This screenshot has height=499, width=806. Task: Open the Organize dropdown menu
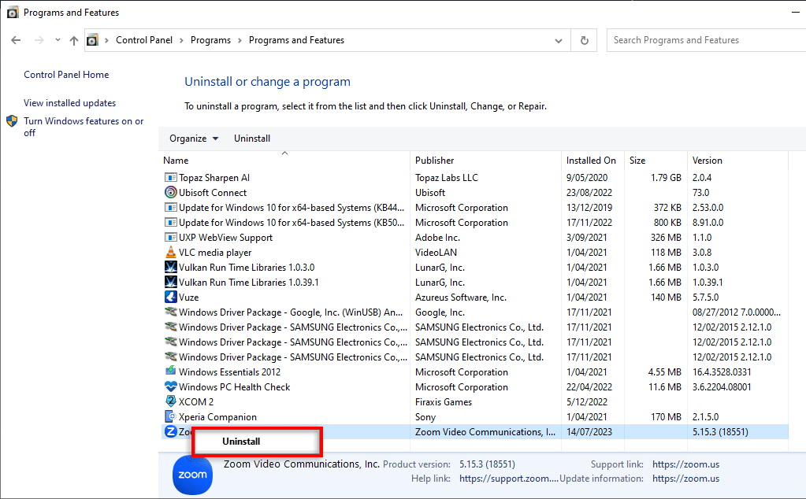coord(194,139)
